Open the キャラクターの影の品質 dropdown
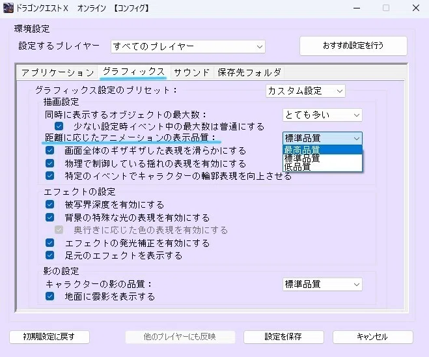 (x=322, y=284)
